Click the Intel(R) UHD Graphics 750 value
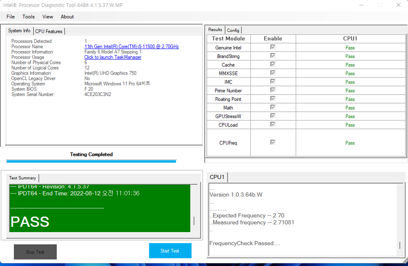 110,73
